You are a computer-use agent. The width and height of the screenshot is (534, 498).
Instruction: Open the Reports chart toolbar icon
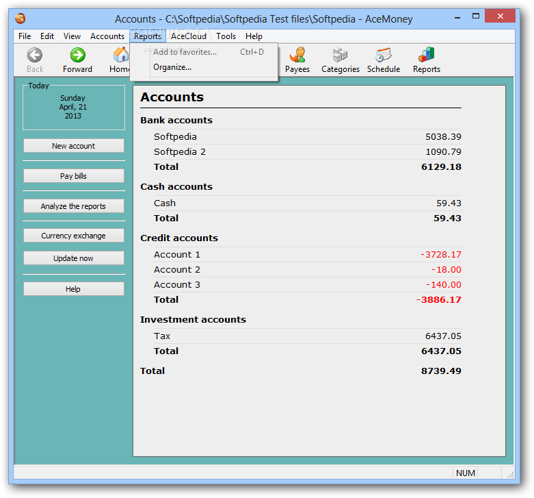(x=427, y=55)
